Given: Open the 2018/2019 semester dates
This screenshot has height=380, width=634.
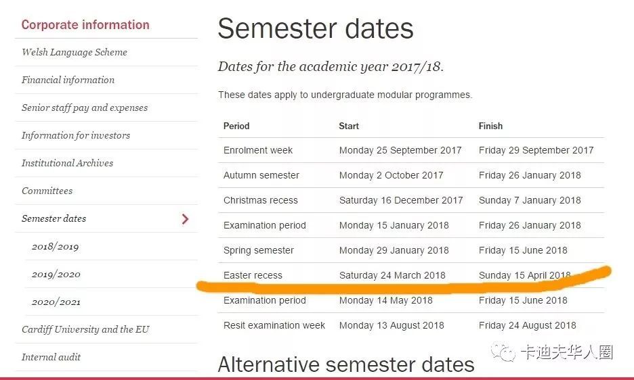Looking at the screenshot, I should pos(56,247).
